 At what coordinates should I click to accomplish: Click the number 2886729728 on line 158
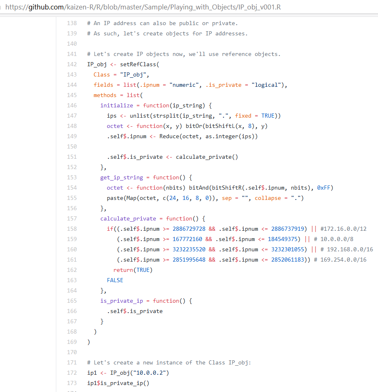click(189, 229)
